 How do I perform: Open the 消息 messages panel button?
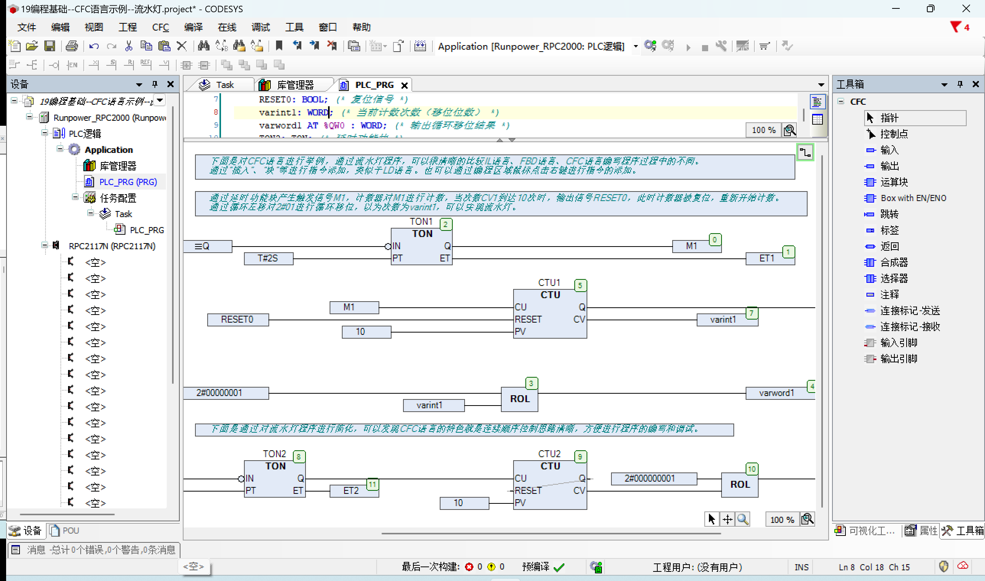(94, 550)
